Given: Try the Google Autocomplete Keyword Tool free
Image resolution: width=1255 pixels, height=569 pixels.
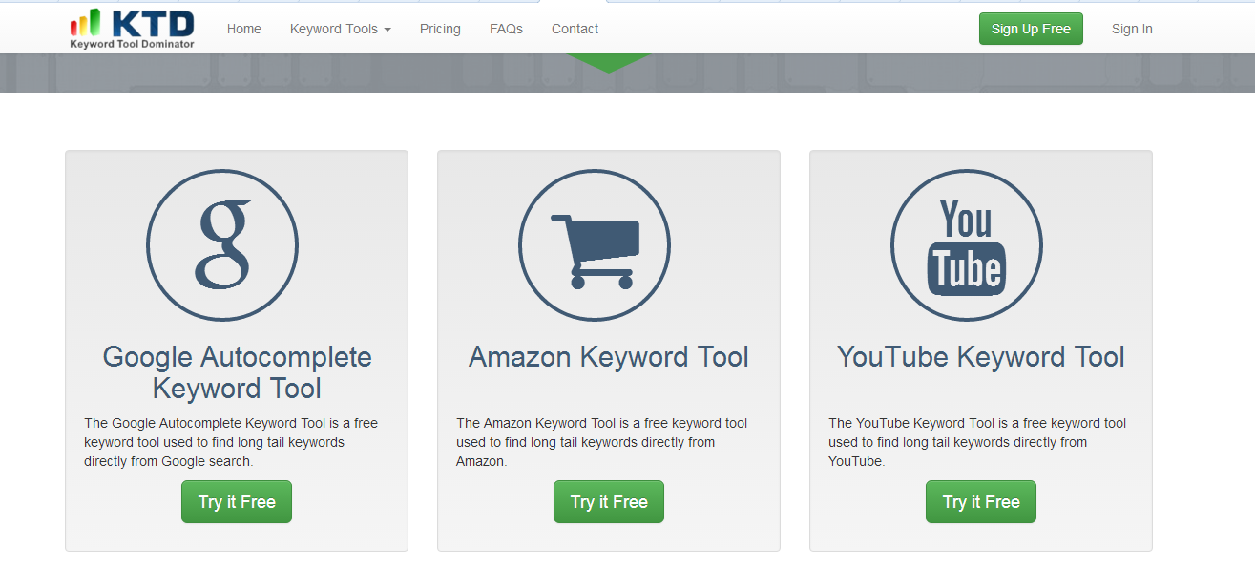Looking at the screenshot, I should (237, 502).
